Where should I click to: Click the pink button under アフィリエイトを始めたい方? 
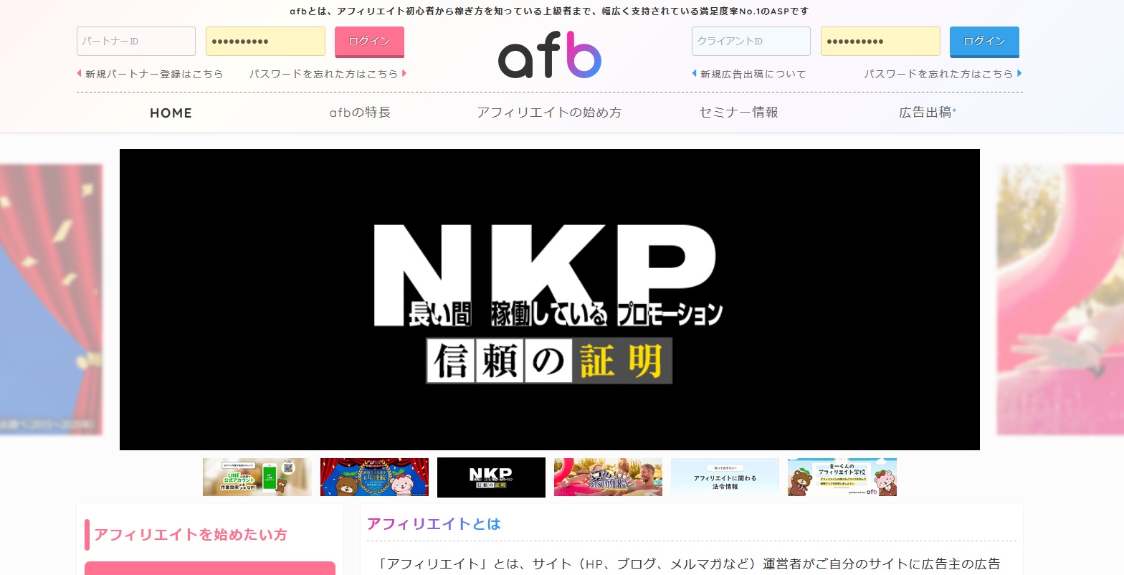pyautogui.click(x=210, y=568)
